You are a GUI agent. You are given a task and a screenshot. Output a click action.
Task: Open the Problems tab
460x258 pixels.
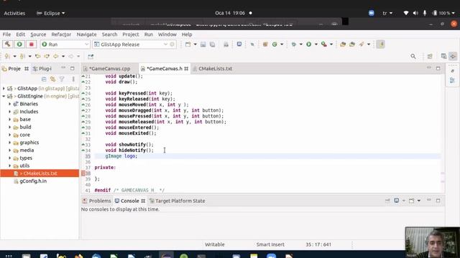coord(97,201)
